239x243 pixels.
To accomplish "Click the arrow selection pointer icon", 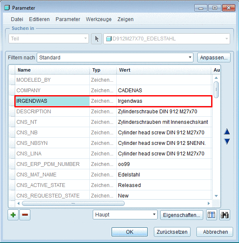I will 97,39.
